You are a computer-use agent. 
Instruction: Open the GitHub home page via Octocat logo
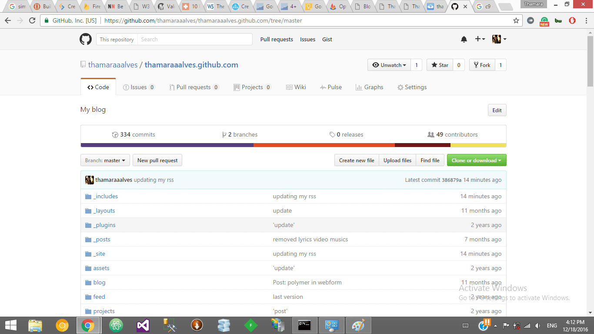[86, 39]
